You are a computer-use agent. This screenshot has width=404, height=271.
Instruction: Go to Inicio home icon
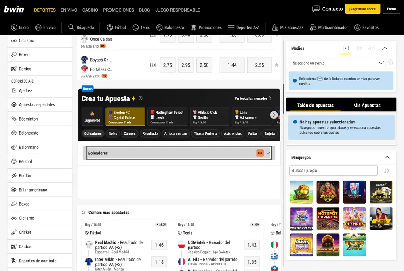click(x=14, y=27)
